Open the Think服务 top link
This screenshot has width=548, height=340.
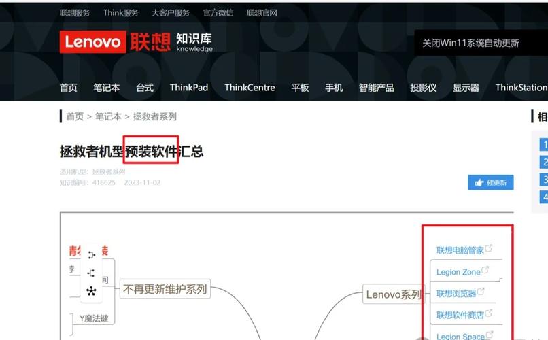(120, 13)
